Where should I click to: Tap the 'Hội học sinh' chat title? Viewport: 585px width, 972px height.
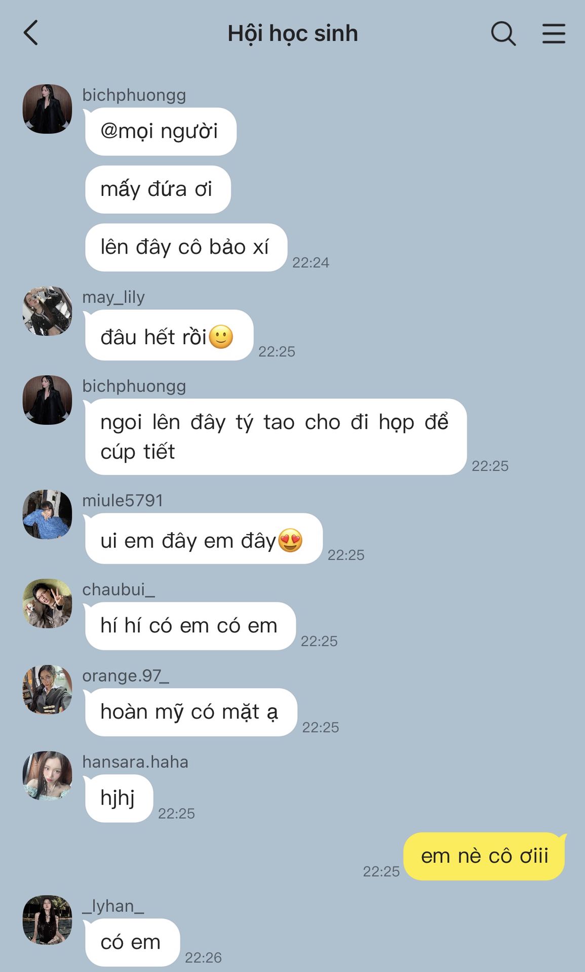coord(293,33)
